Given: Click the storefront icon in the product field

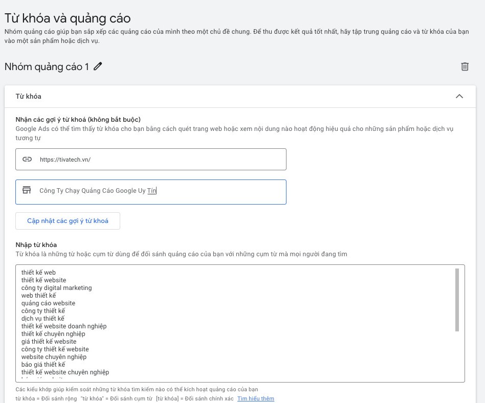Looking at the screenshot, I should tap(27, 190).
